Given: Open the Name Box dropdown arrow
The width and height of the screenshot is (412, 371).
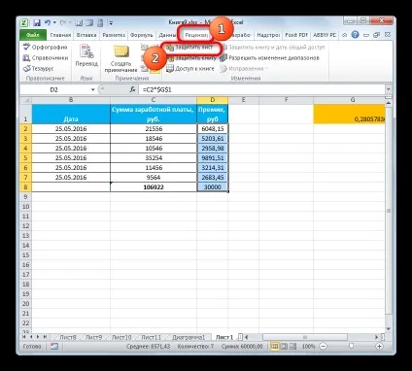Looking at the screenshot, I should [x=93, y=89].
